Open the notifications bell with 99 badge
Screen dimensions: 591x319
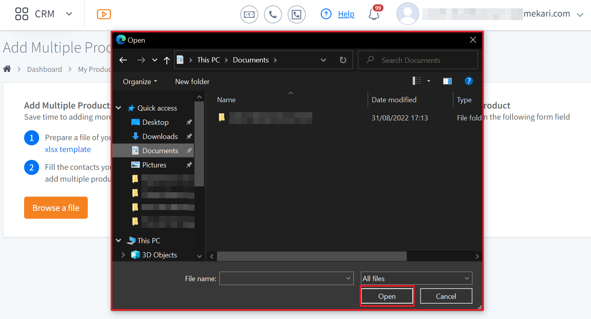point(374,14)
